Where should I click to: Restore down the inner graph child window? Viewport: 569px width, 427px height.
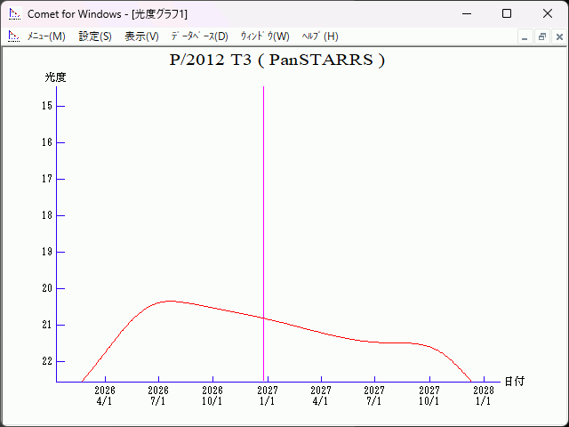(x=541, y=36)
